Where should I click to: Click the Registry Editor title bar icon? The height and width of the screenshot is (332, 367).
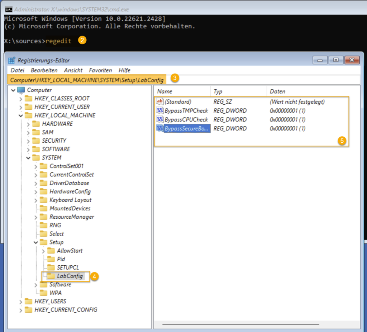click(12, 60)
